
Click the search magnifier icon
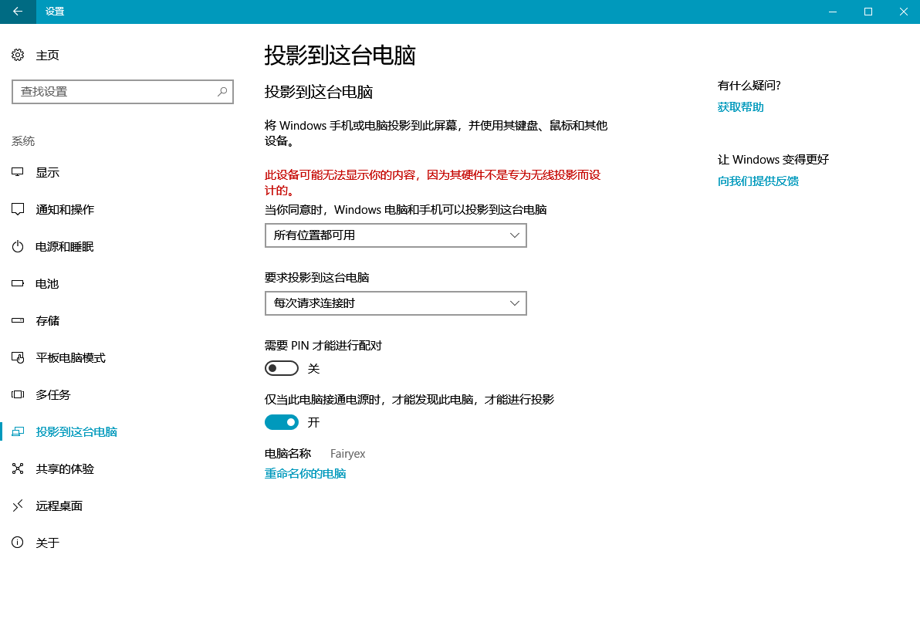[x=222, y=91]
